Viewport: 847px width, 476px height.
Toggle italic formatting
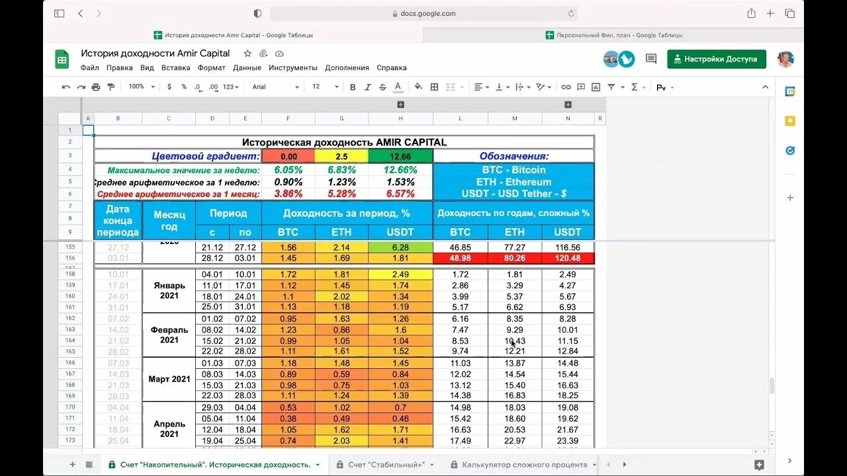click(368, 87)
